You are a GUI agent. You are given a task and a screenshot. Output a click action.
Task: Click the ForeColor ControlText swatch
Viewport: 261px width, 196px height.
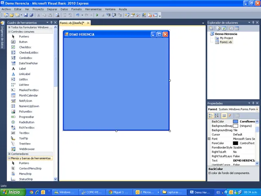(x=235, y=143)
